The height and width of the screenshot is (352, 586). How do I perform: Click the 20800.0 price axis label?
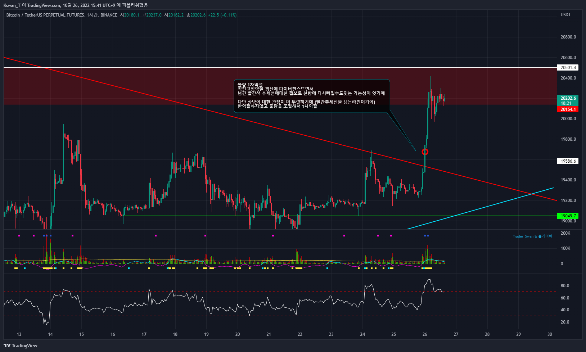(568, 37)
